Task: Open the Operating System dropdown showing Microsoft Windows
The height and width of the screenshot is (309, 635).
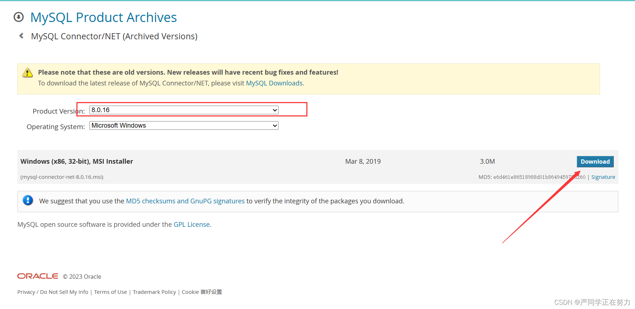Action: [184, 125]
